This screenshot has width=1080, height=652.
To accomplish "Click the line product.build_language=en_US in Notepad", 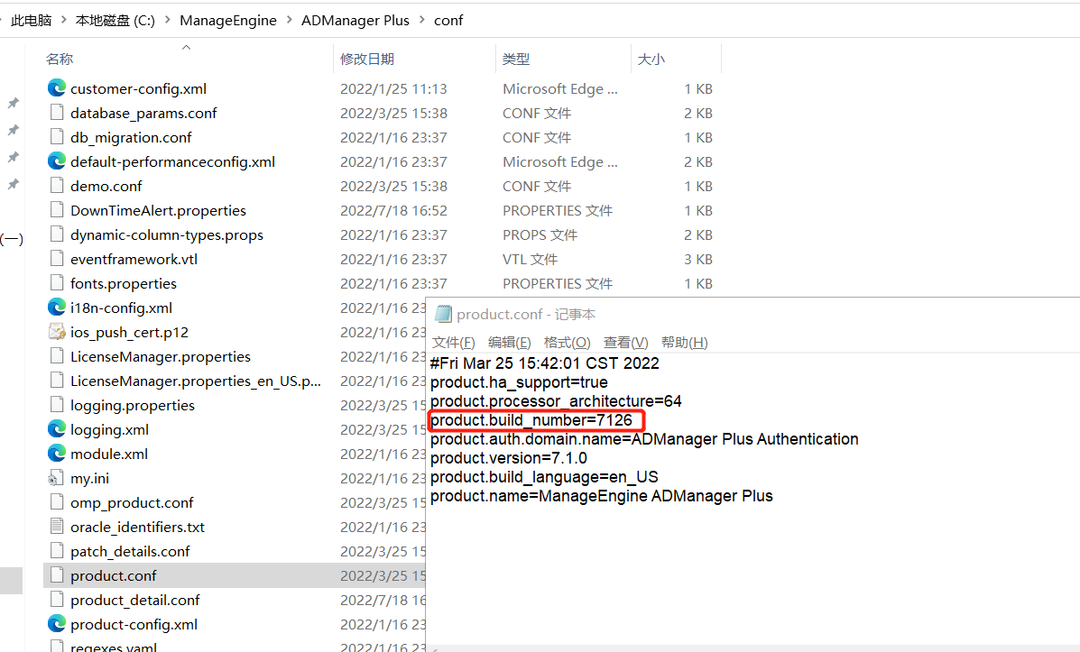I will [544, 477].
